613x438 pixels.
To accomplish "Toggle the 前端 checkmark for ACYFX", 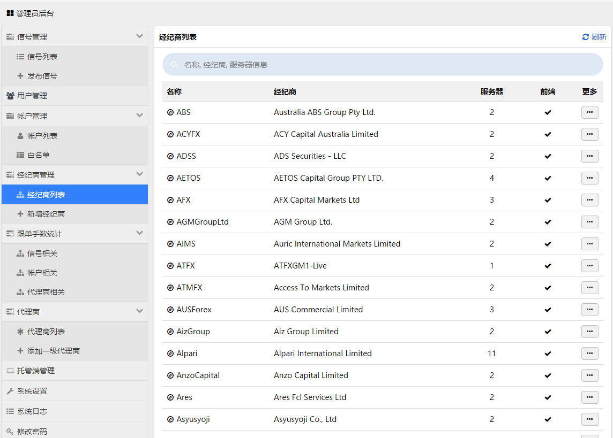I will coord(548,134).
